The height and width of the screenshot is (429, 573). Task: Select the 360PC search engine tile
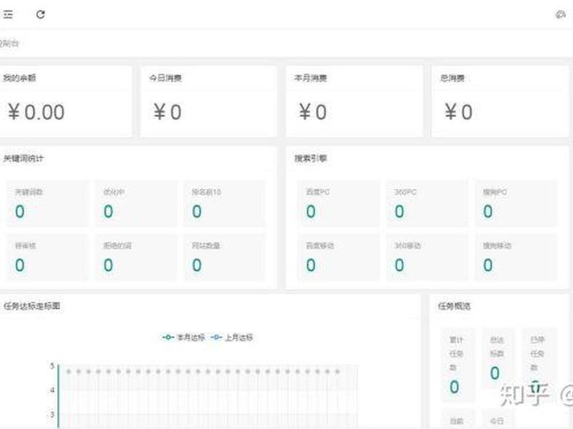point(427,204)
